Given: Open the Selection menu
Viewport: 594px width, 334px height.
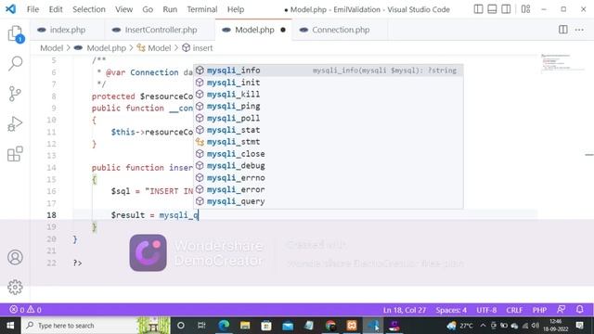Looking at the screenshot, I should click(x=89, y=9).
